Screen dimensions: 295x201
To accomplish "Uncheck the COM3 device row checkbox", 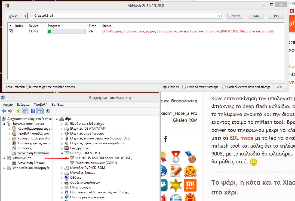I will pyautogui.click(x=11, y=31).
